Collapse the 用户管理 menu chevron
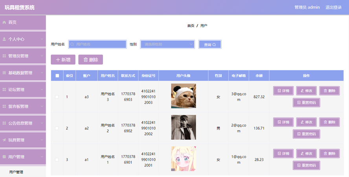 coord(42,157)
